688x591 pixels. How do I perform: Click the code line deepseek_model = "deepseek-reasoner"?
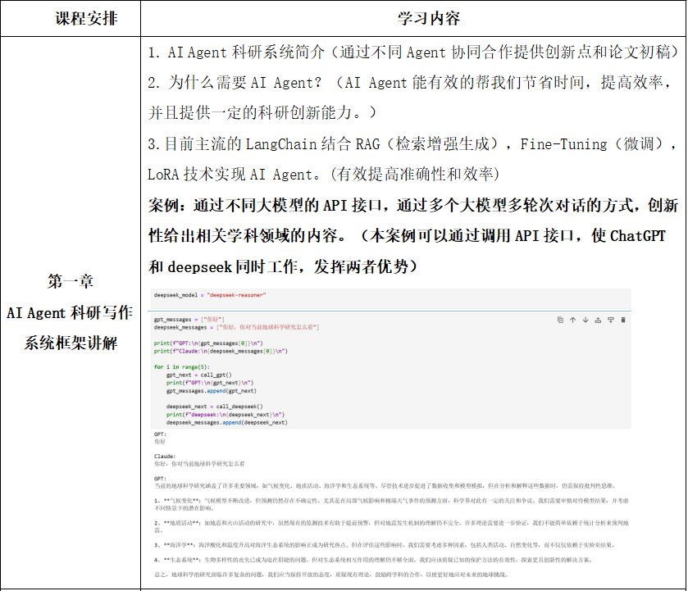[210, 295]
